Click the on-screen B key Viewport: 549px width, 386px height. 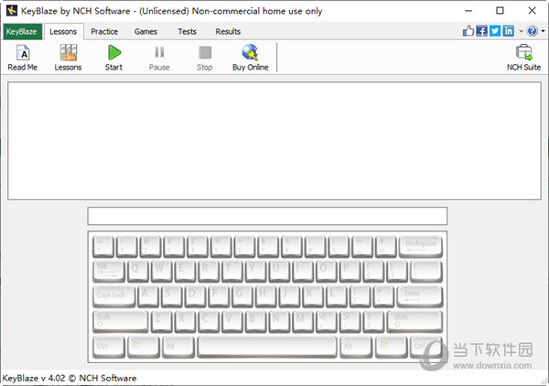[x=255, y=322]
